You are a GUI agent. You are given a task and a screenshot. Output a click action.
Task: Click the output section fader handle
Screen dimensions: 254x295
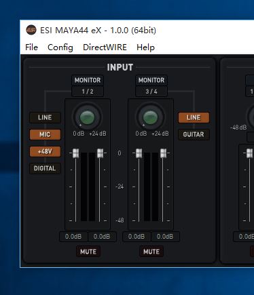point(249,153)
